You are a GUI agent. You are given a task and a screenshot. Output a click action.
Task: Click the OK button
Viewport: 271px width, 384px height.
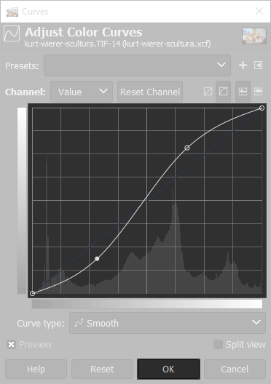[169, 369]
